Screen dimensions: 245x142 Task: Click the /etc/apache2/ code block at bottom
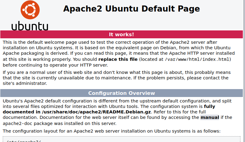pos(24,140)
